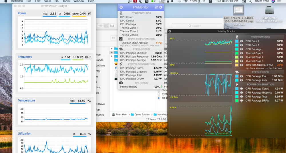Open the HWMonitor history graphs chart icon

tap(156, 7)
